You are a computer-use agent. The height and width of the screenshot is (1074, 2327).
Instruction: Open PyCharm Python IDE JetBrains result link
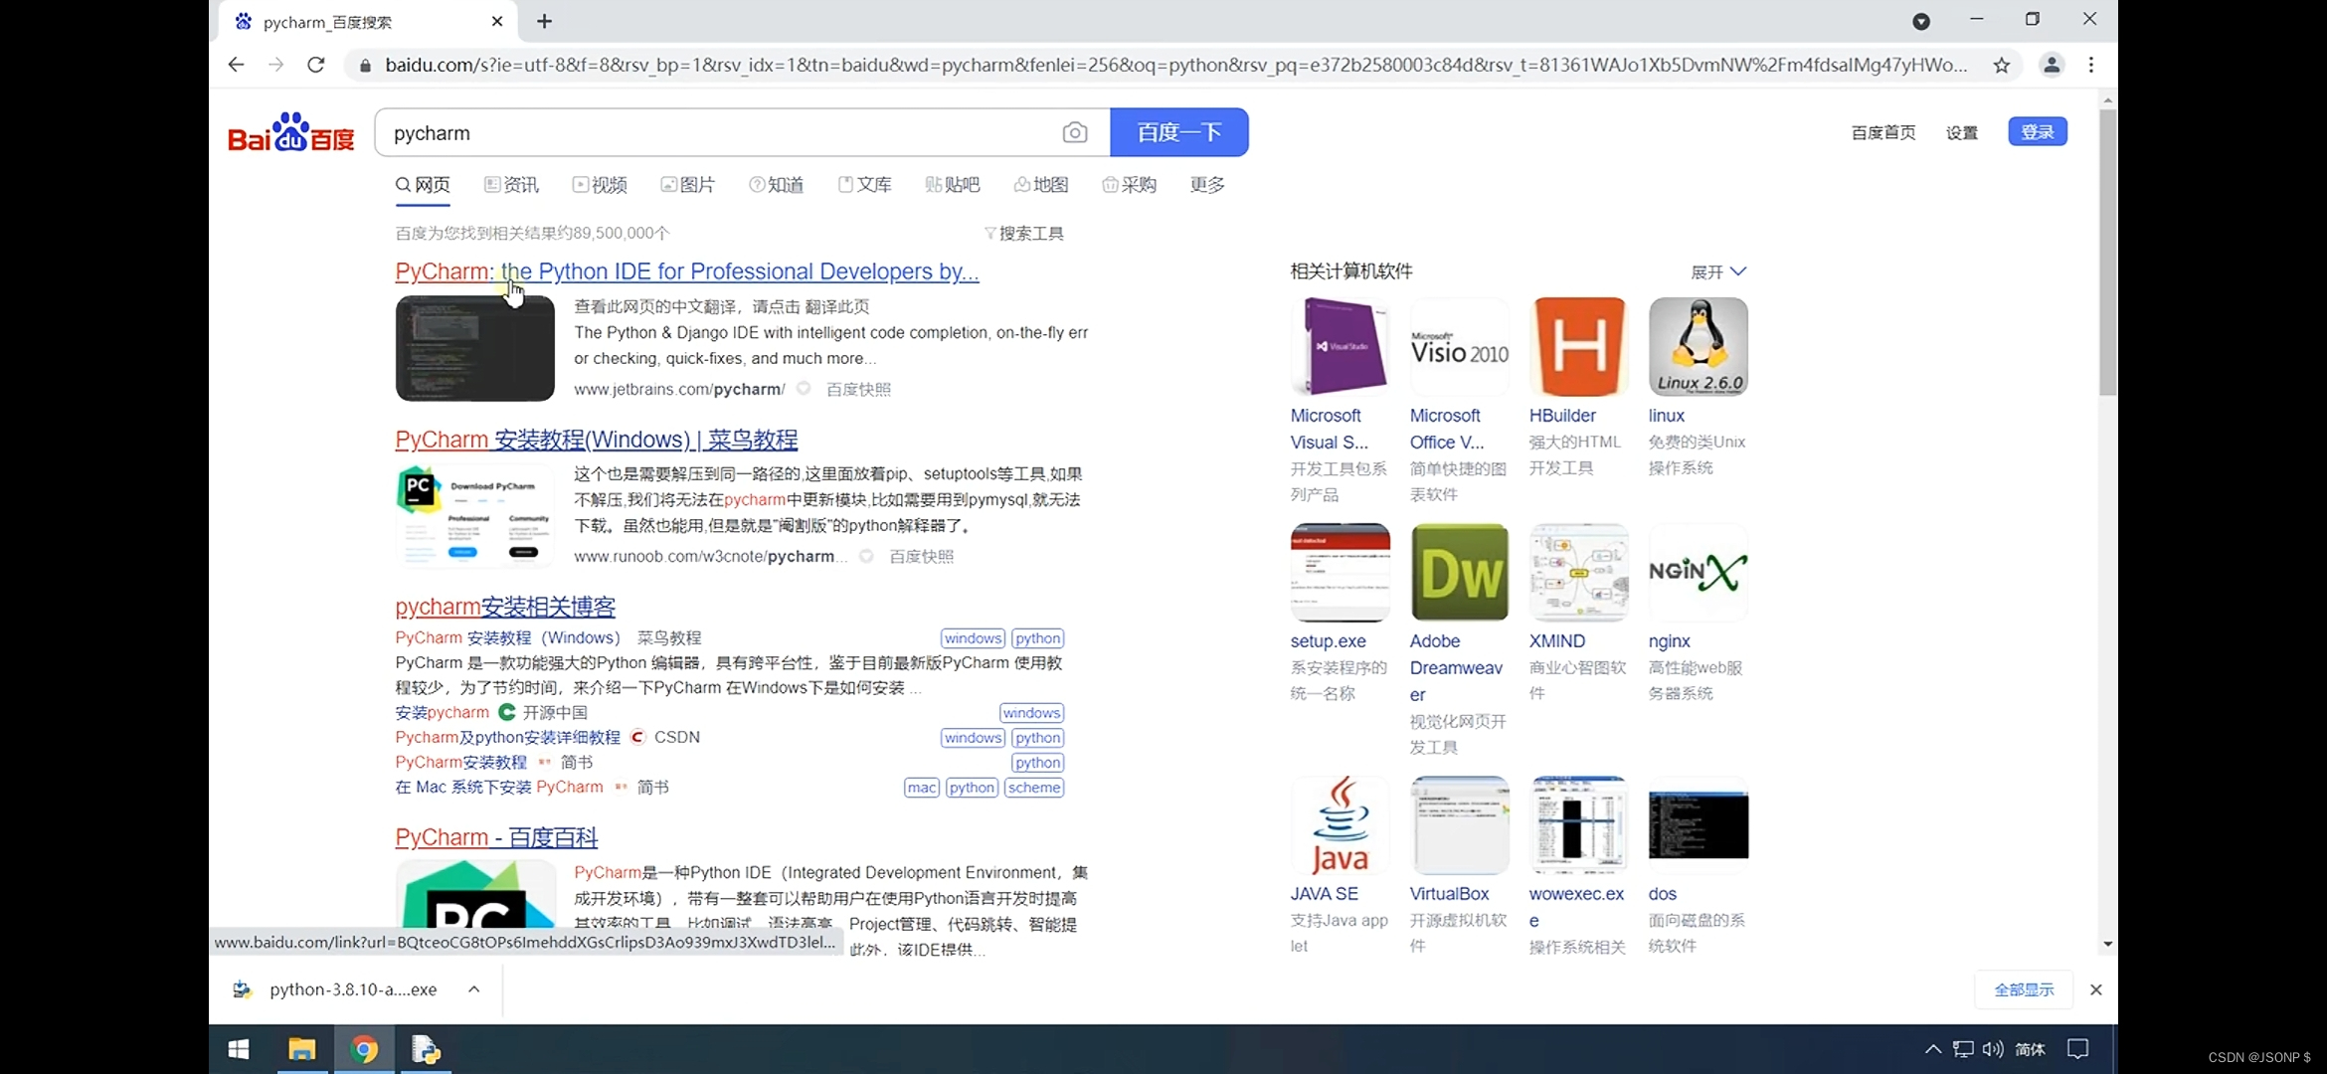click(x=686, y=271)
